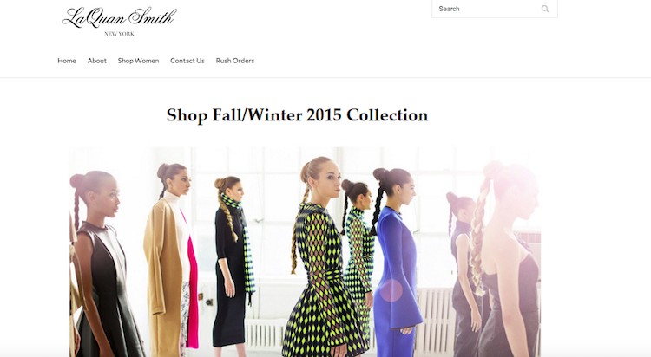Image resolution: width=651 pixels, height=357 pixels.
Task: Click the NEW YORK text under logo
Action: (119, 34)
